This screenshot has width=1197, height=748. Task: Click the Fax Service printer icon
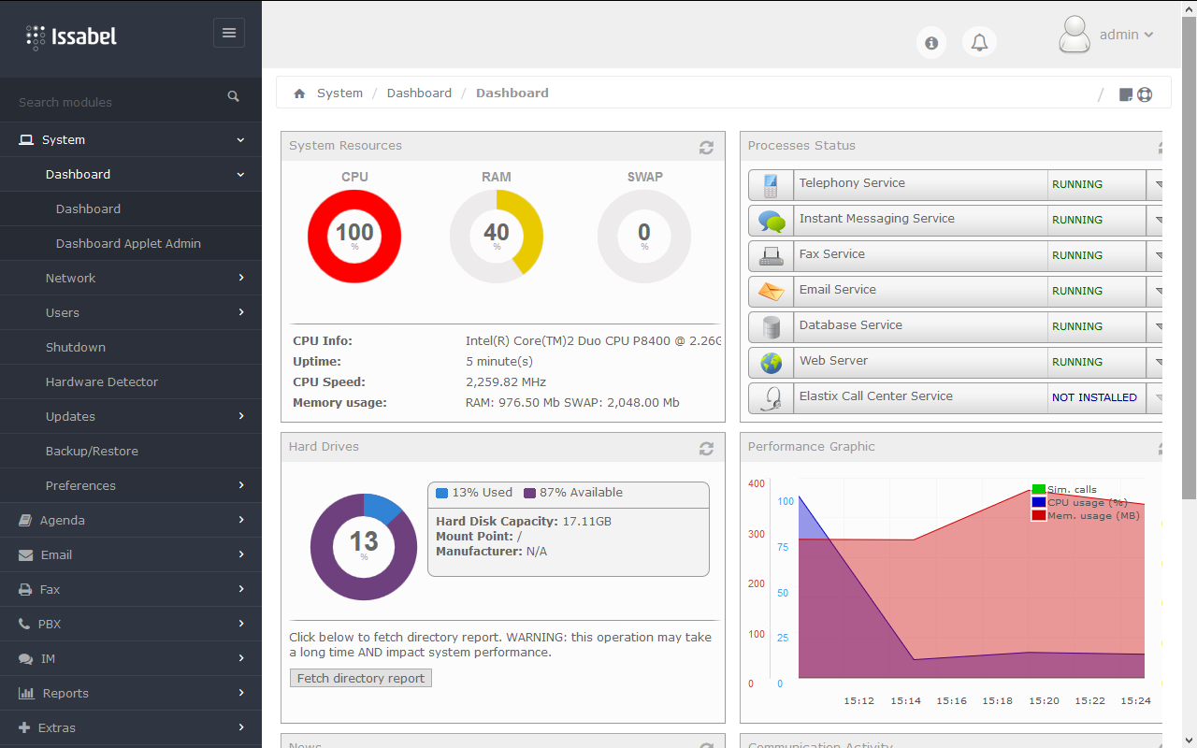[x=772, y=256]
